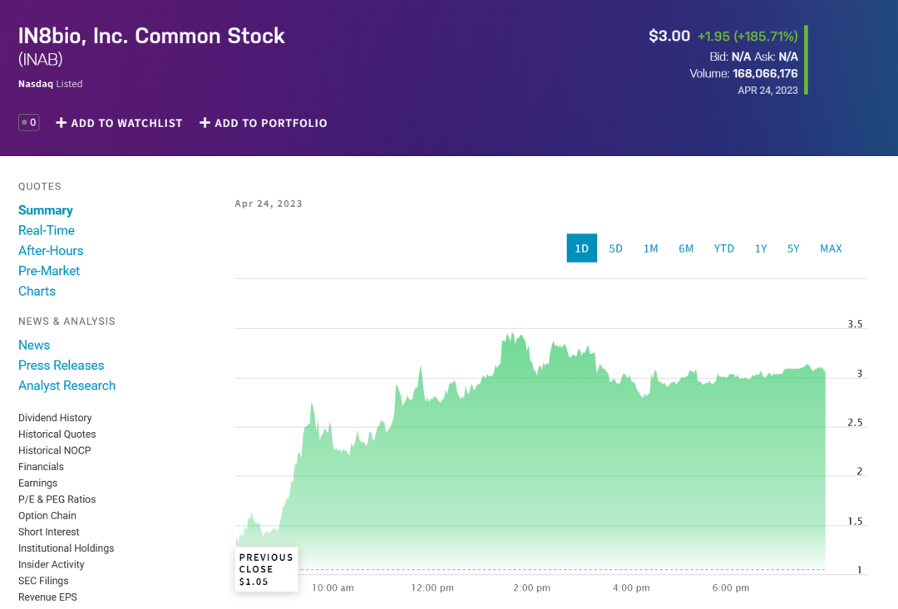Image resolution: width=898 pixels, height=609 pixels.
Task: View Analyst Research for IN8bio
Action: tap(67, 385)
